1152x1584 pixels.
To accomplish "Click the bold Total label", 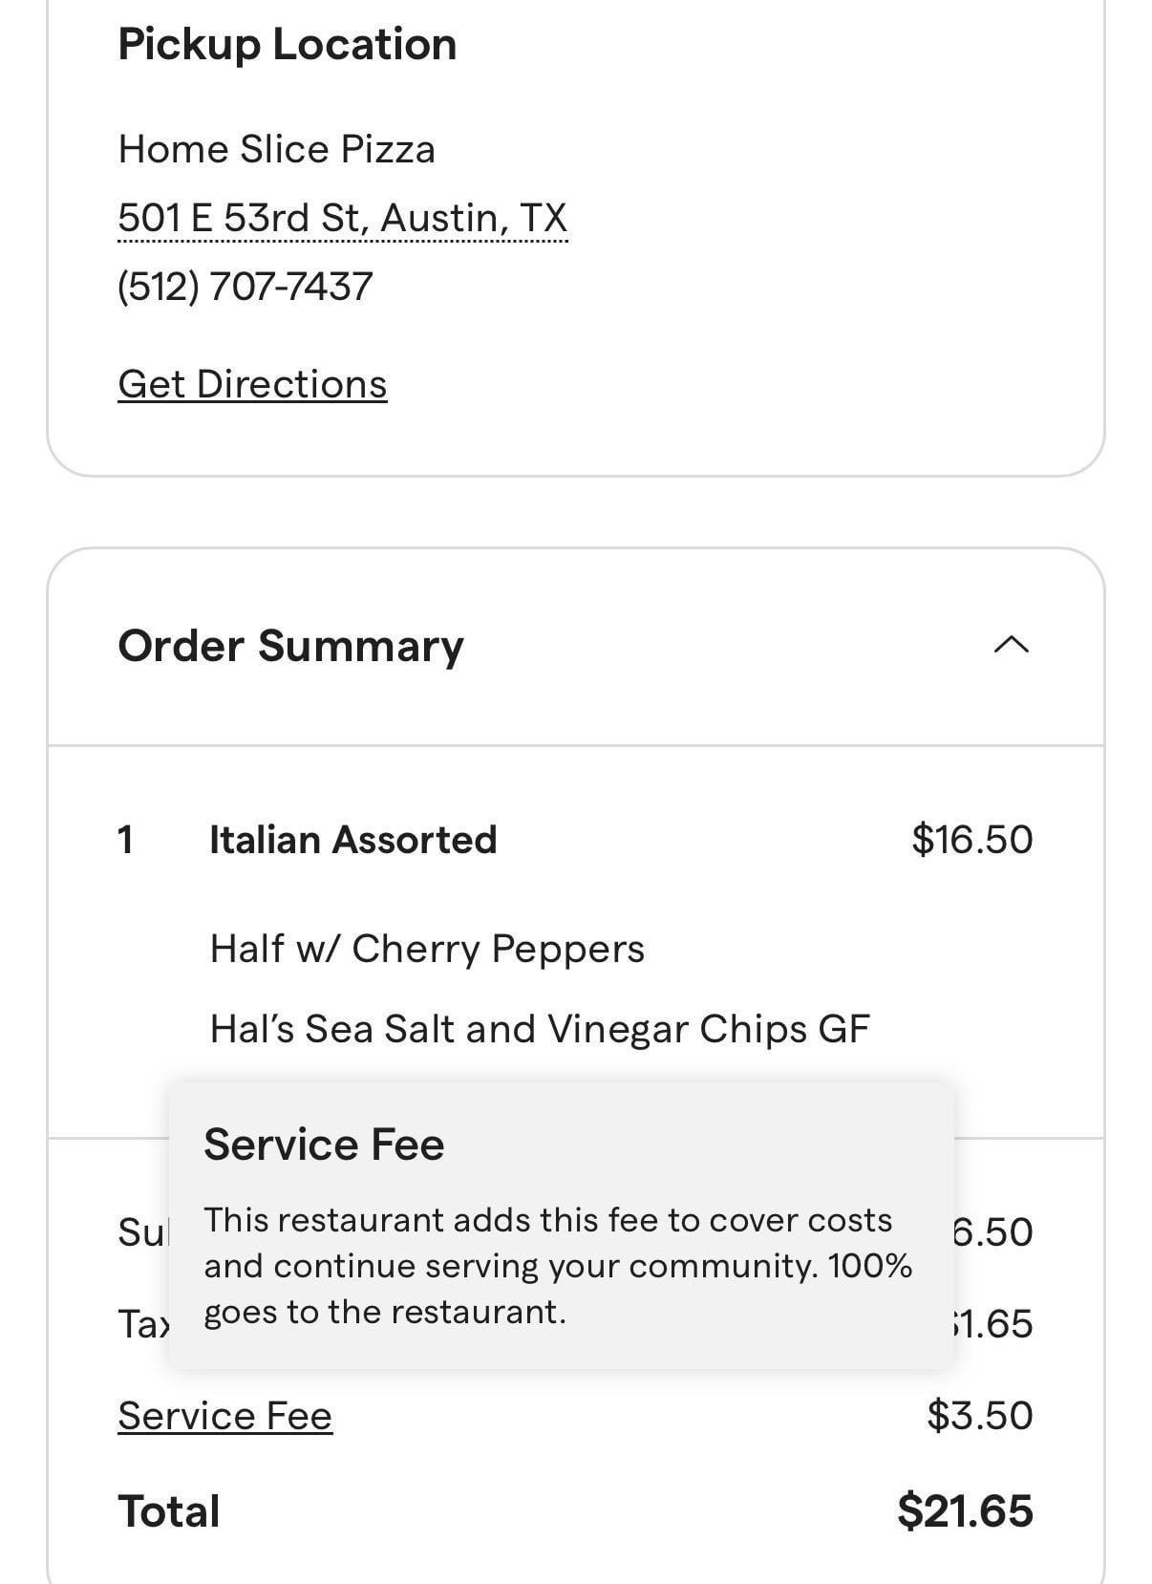I will click(168, 1511).
